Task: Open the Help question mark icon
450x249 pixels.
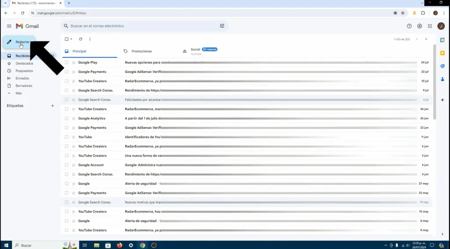Action: 409,26
